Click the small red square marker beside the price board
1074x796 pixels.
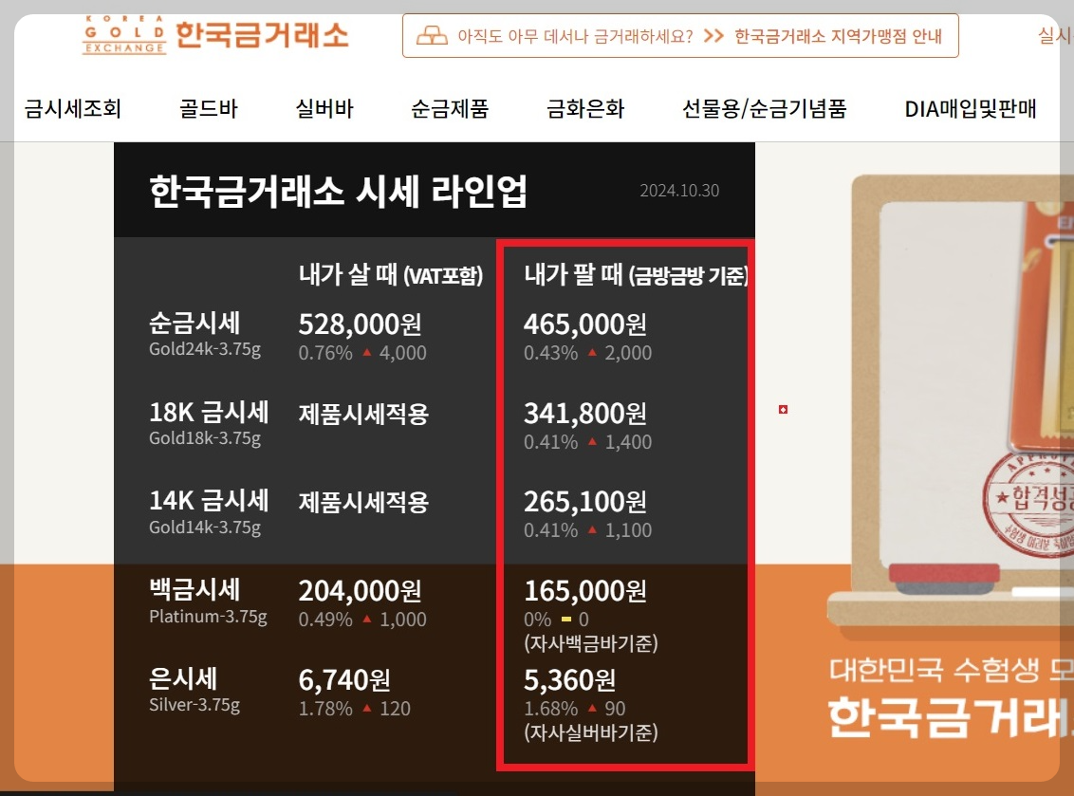point(783,408)
